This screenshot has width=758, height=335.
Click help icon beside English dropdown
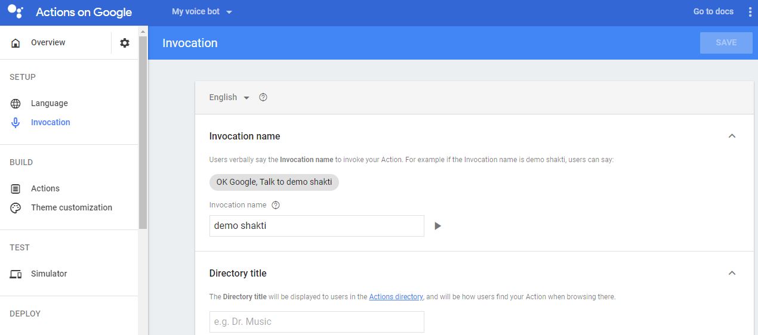point(263,97)
